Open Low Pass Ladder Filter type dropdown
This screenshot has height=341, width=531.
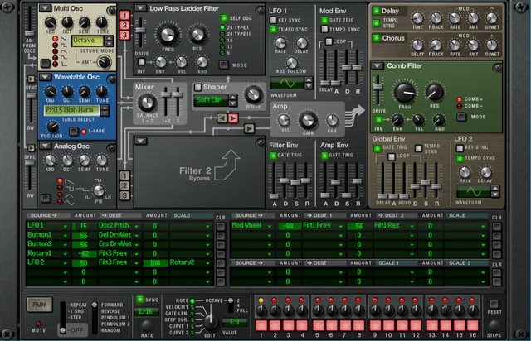tap(140, 8)
